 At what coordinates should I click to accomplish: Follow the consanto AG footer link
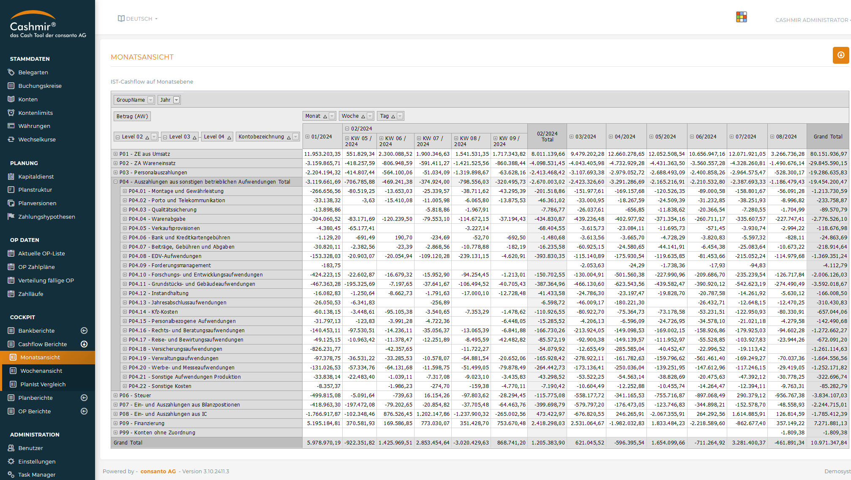click(158, 471)
